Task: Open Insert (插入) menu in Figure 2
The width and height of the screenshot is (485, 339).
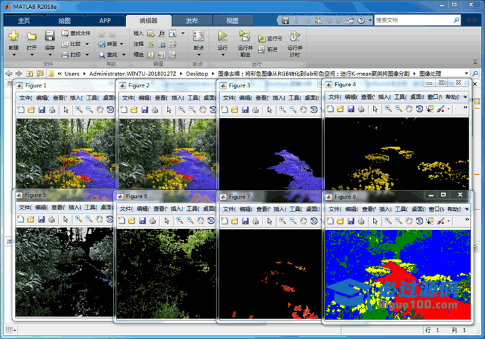Action: tap(177, 98)
